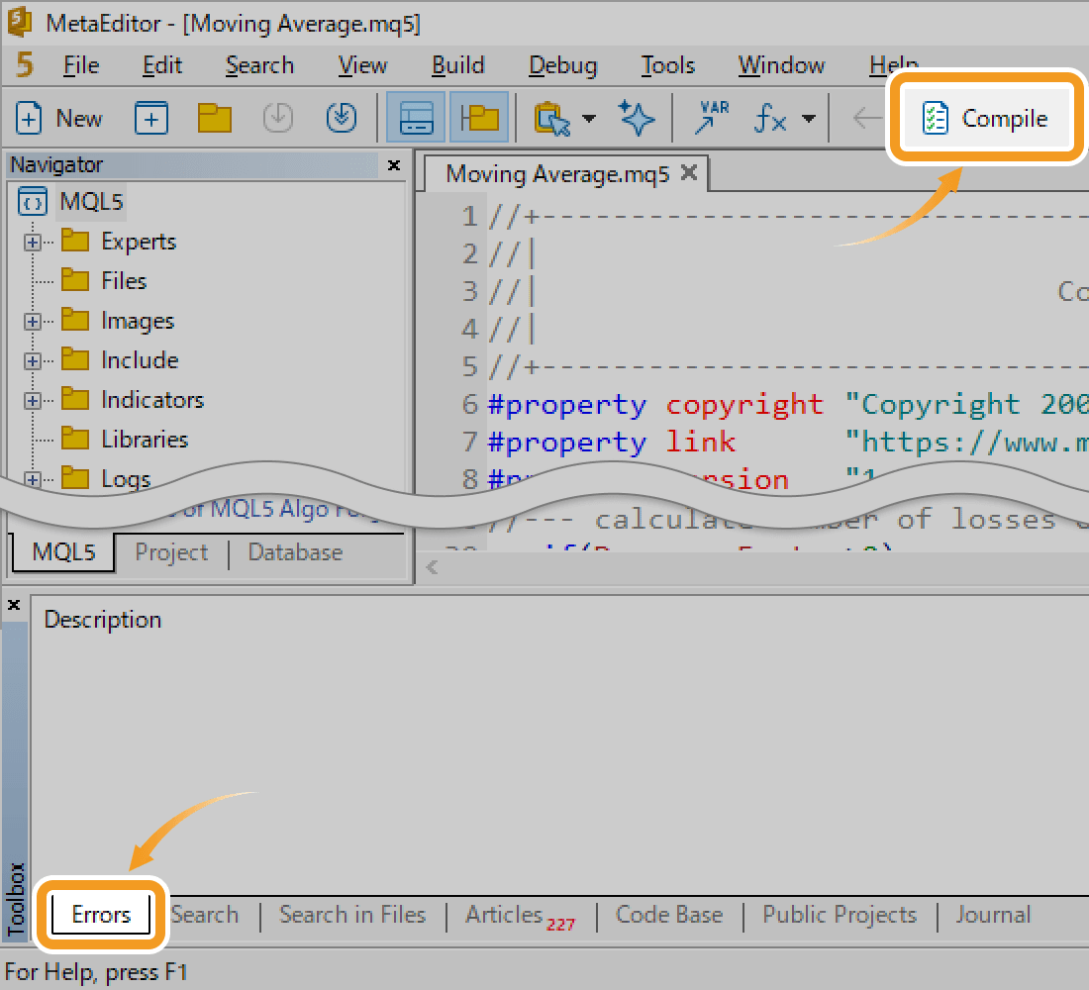Select the Libraries folder in Navigator
1089x990 pixels.
tap(144, 440)
